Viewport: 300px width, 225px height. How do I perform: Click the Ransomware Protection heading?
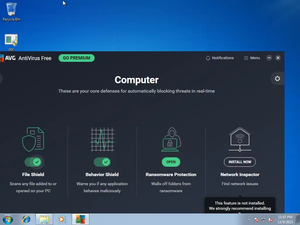point(171,175)
